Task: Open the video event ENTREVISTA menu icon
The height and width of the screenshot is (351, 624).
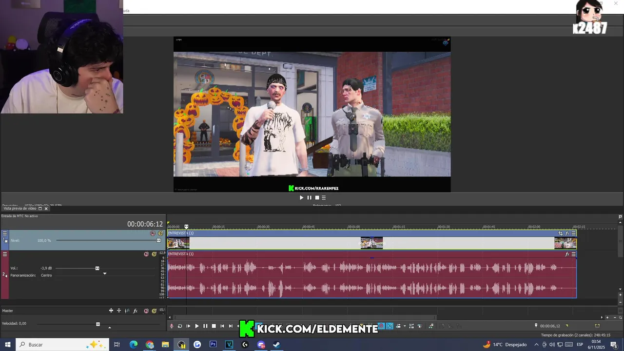Action: click(x=574, y=234)
